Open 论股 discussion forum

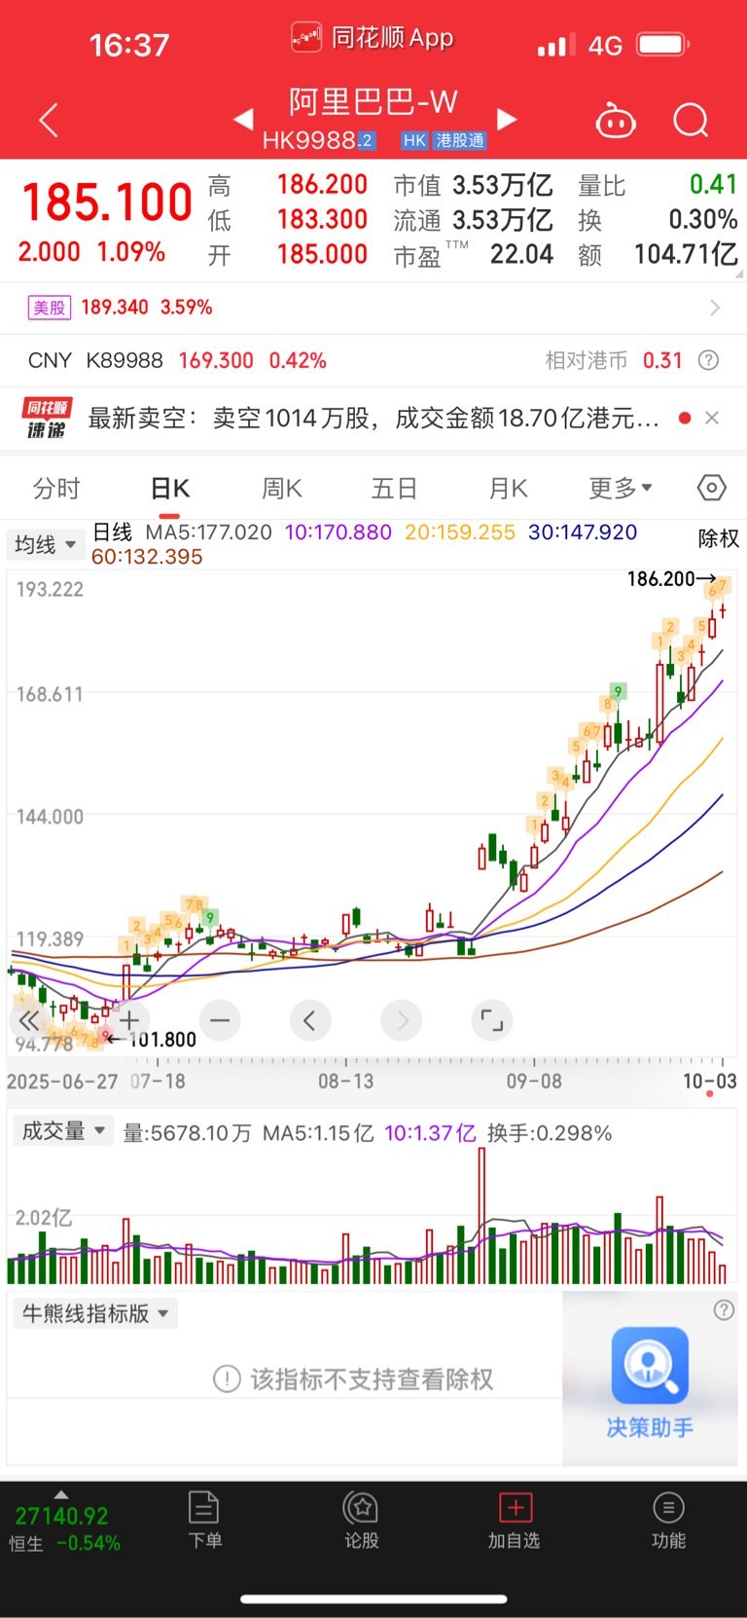point(361,1520)
